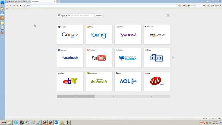
Task: Click the toolbar Google search box
Action: pyautogui.click(x=196, y=6)
